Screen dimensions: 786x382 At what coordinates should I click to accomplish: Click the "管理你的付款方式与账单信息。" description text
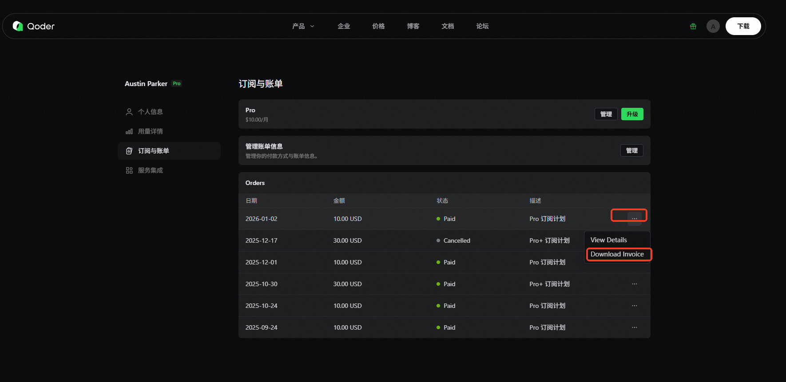pos(282,156)
